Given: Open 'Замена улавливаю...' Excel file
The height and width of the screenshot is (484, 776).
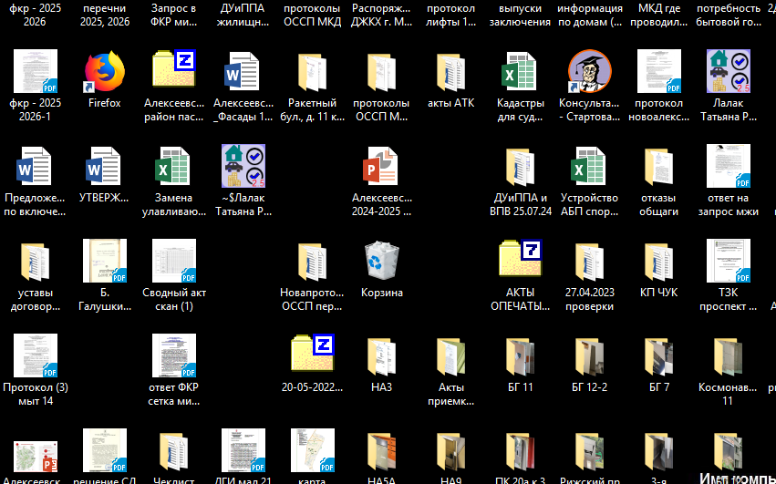Looking at the screenshot, I should (x=173, y=167).
